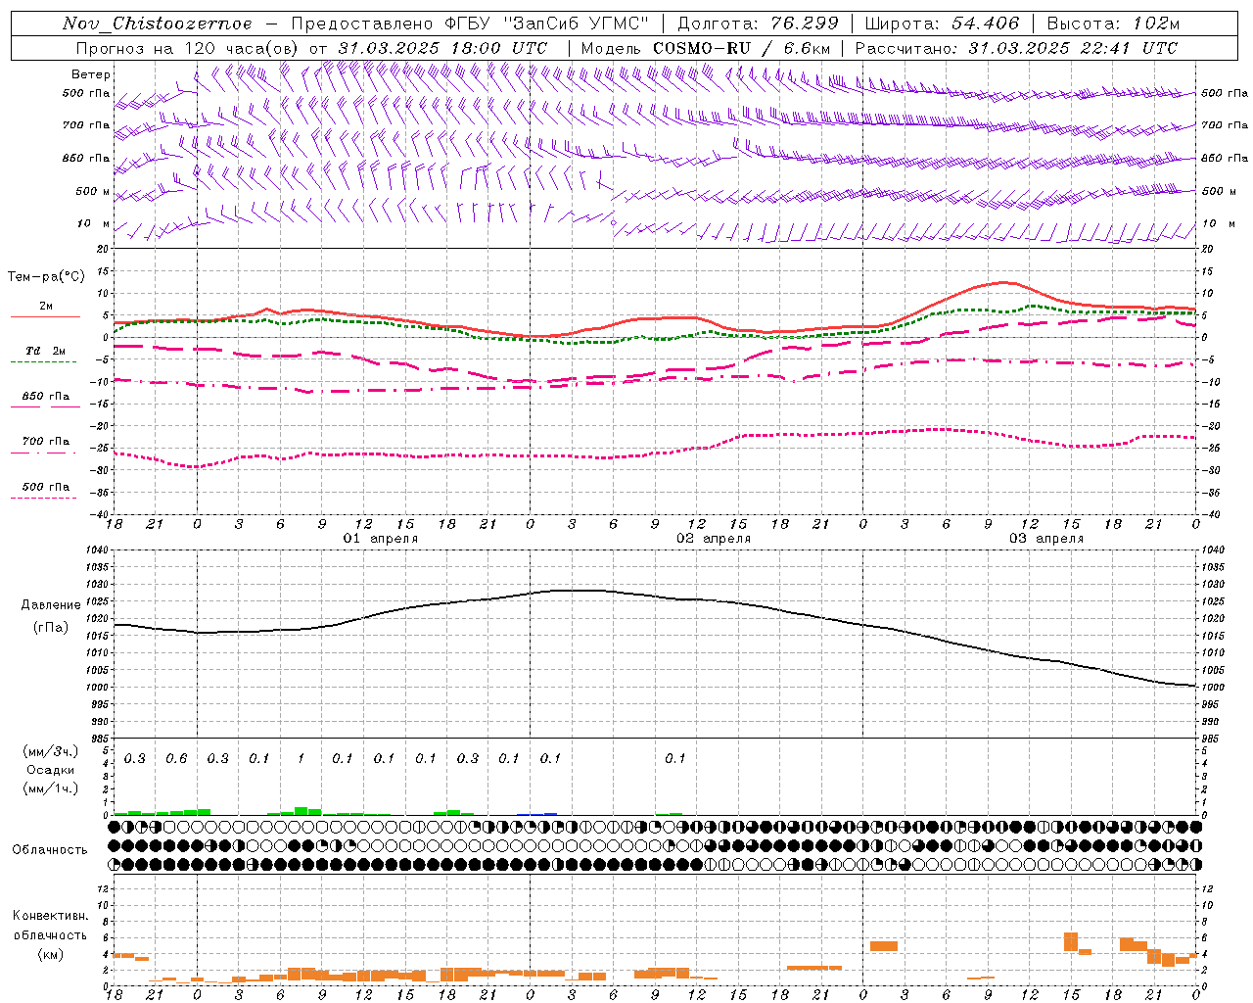
Task: Click the model label 'COSMO-RU / 6.6км'
Action: tap(742, 48)
